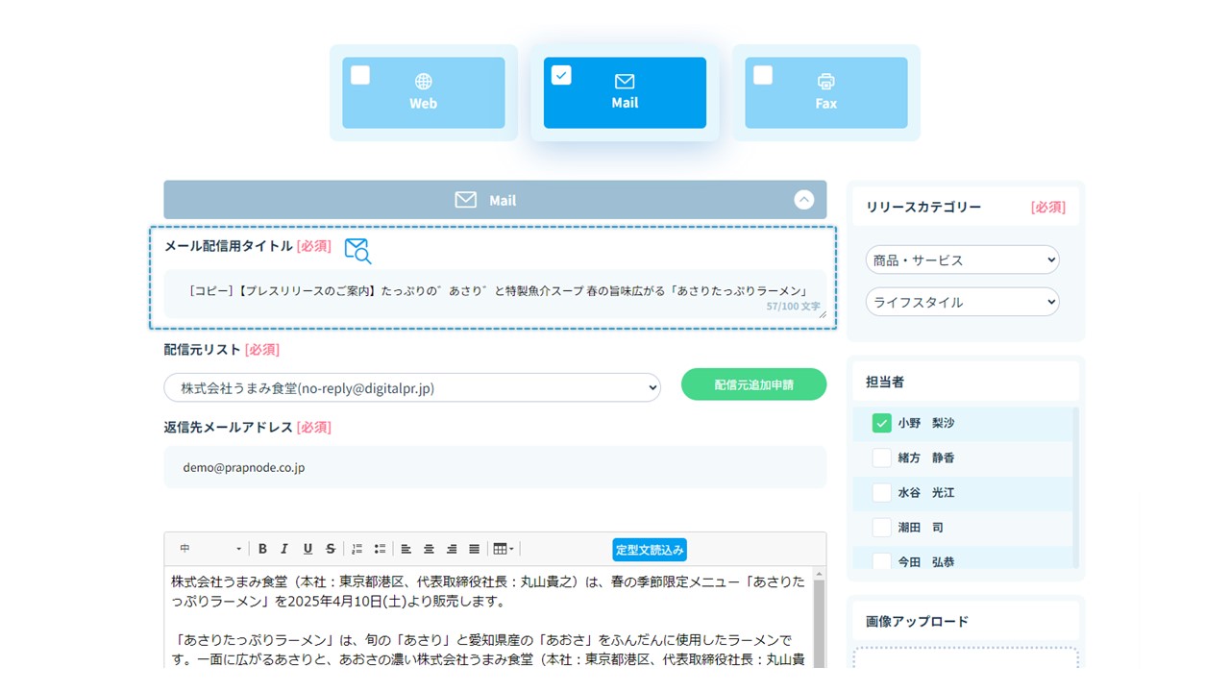Click the reply-to email address field
The height and width of the screenshot is (692, 1230).
[495, 467]
